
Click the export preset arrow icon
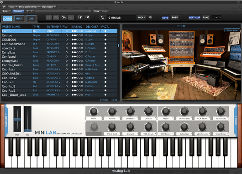[x=87, y=18]
